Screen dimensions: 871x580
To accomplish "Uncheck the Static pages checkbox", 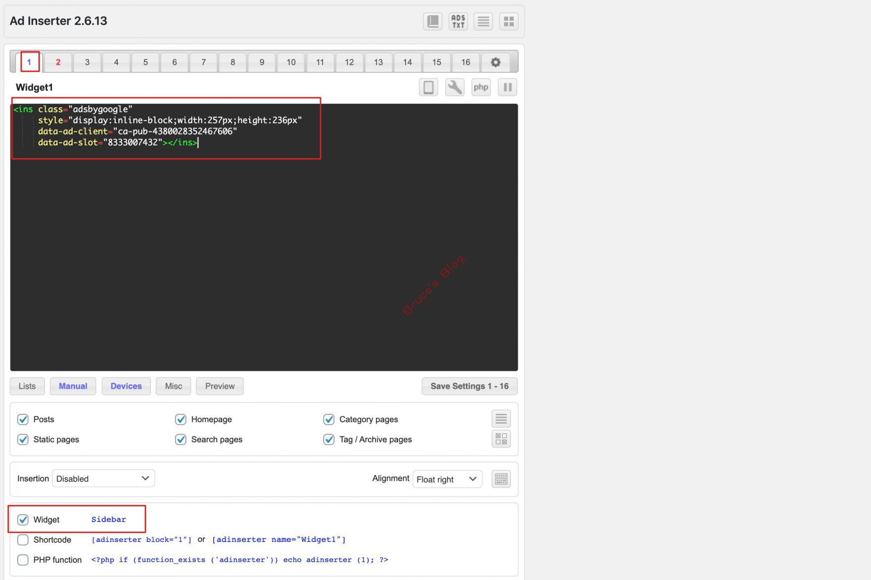I will 23,440.
